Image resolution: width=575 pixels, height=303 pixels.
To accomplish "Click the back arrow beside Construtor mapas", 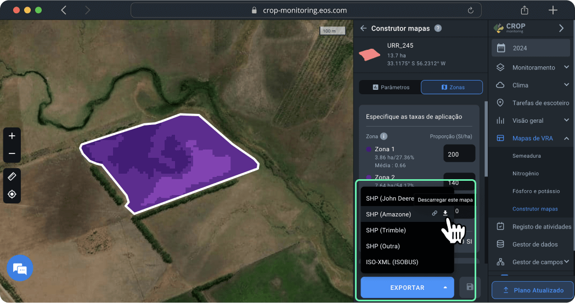I will 363,28.
